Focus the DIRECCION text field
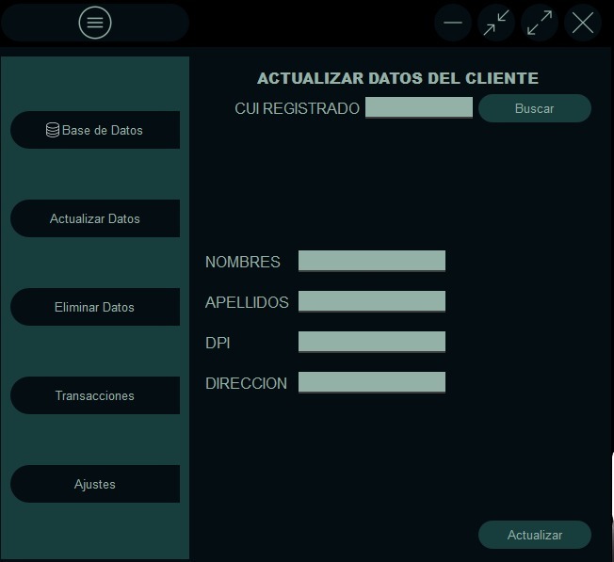Image resolution: width=614 pixels, height=562 pixels. pos(372,382)
